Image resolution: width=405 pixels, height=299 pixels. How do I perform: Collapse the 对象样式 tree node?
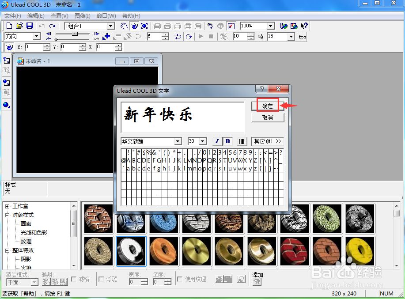[8, 215]
